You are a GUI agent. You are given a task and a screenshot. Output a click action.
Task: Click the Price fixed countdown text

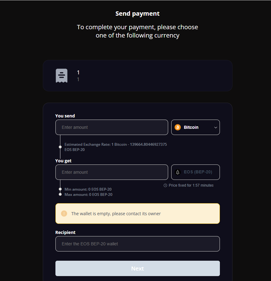click(191, 185)
